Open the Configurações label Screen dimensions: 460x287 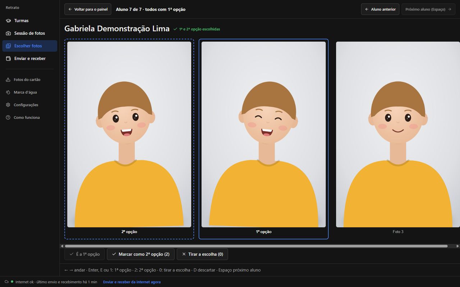[x=26, y=105]
